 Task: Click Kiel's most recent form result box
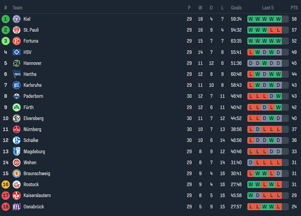[x=278, y=19]
